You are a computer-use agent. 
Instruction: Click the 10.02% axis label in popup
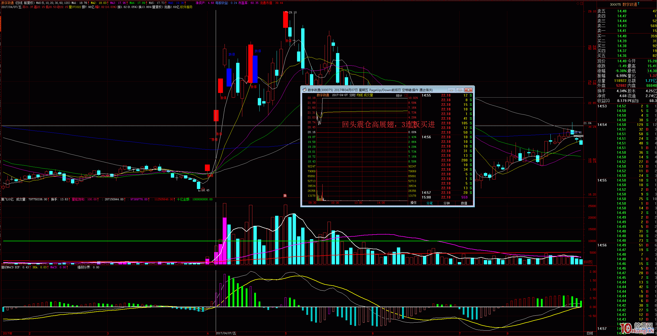(x=413, y=98)
